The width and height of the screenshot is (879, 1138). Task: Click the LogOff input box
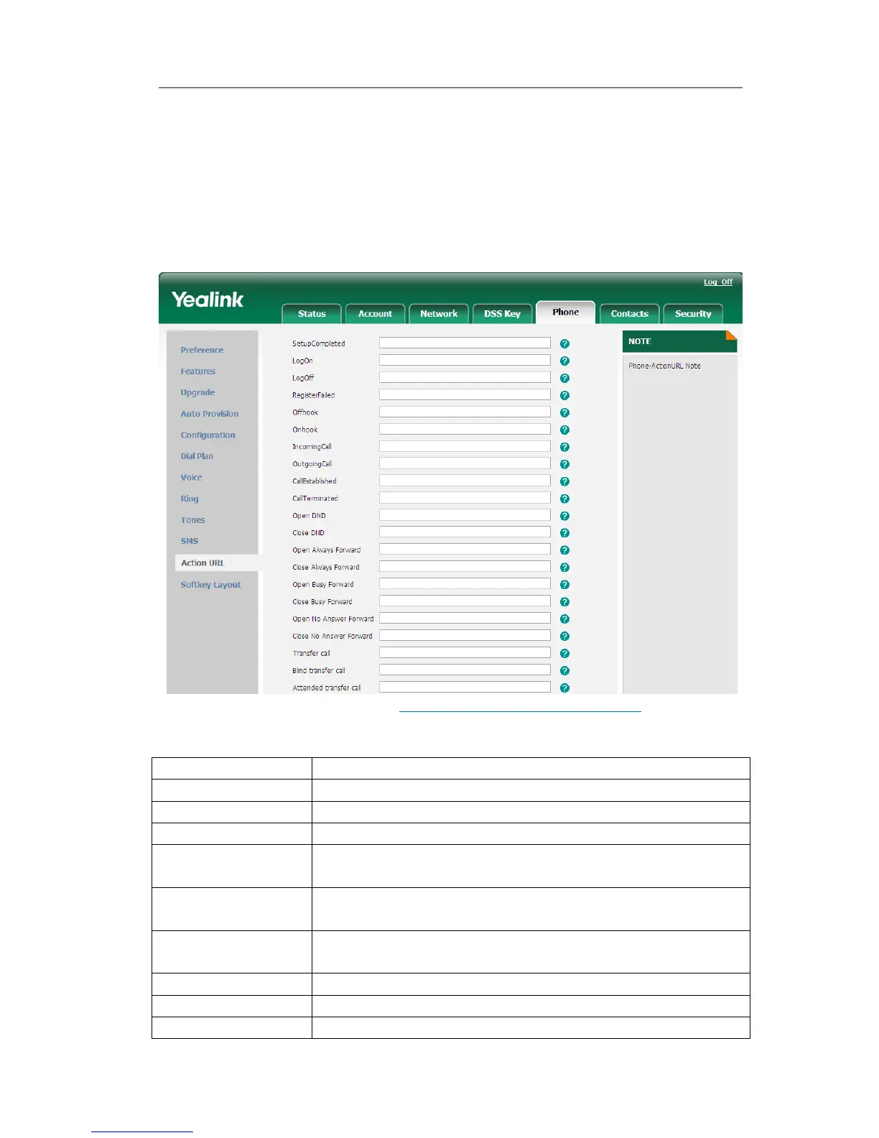coord(465,378)
